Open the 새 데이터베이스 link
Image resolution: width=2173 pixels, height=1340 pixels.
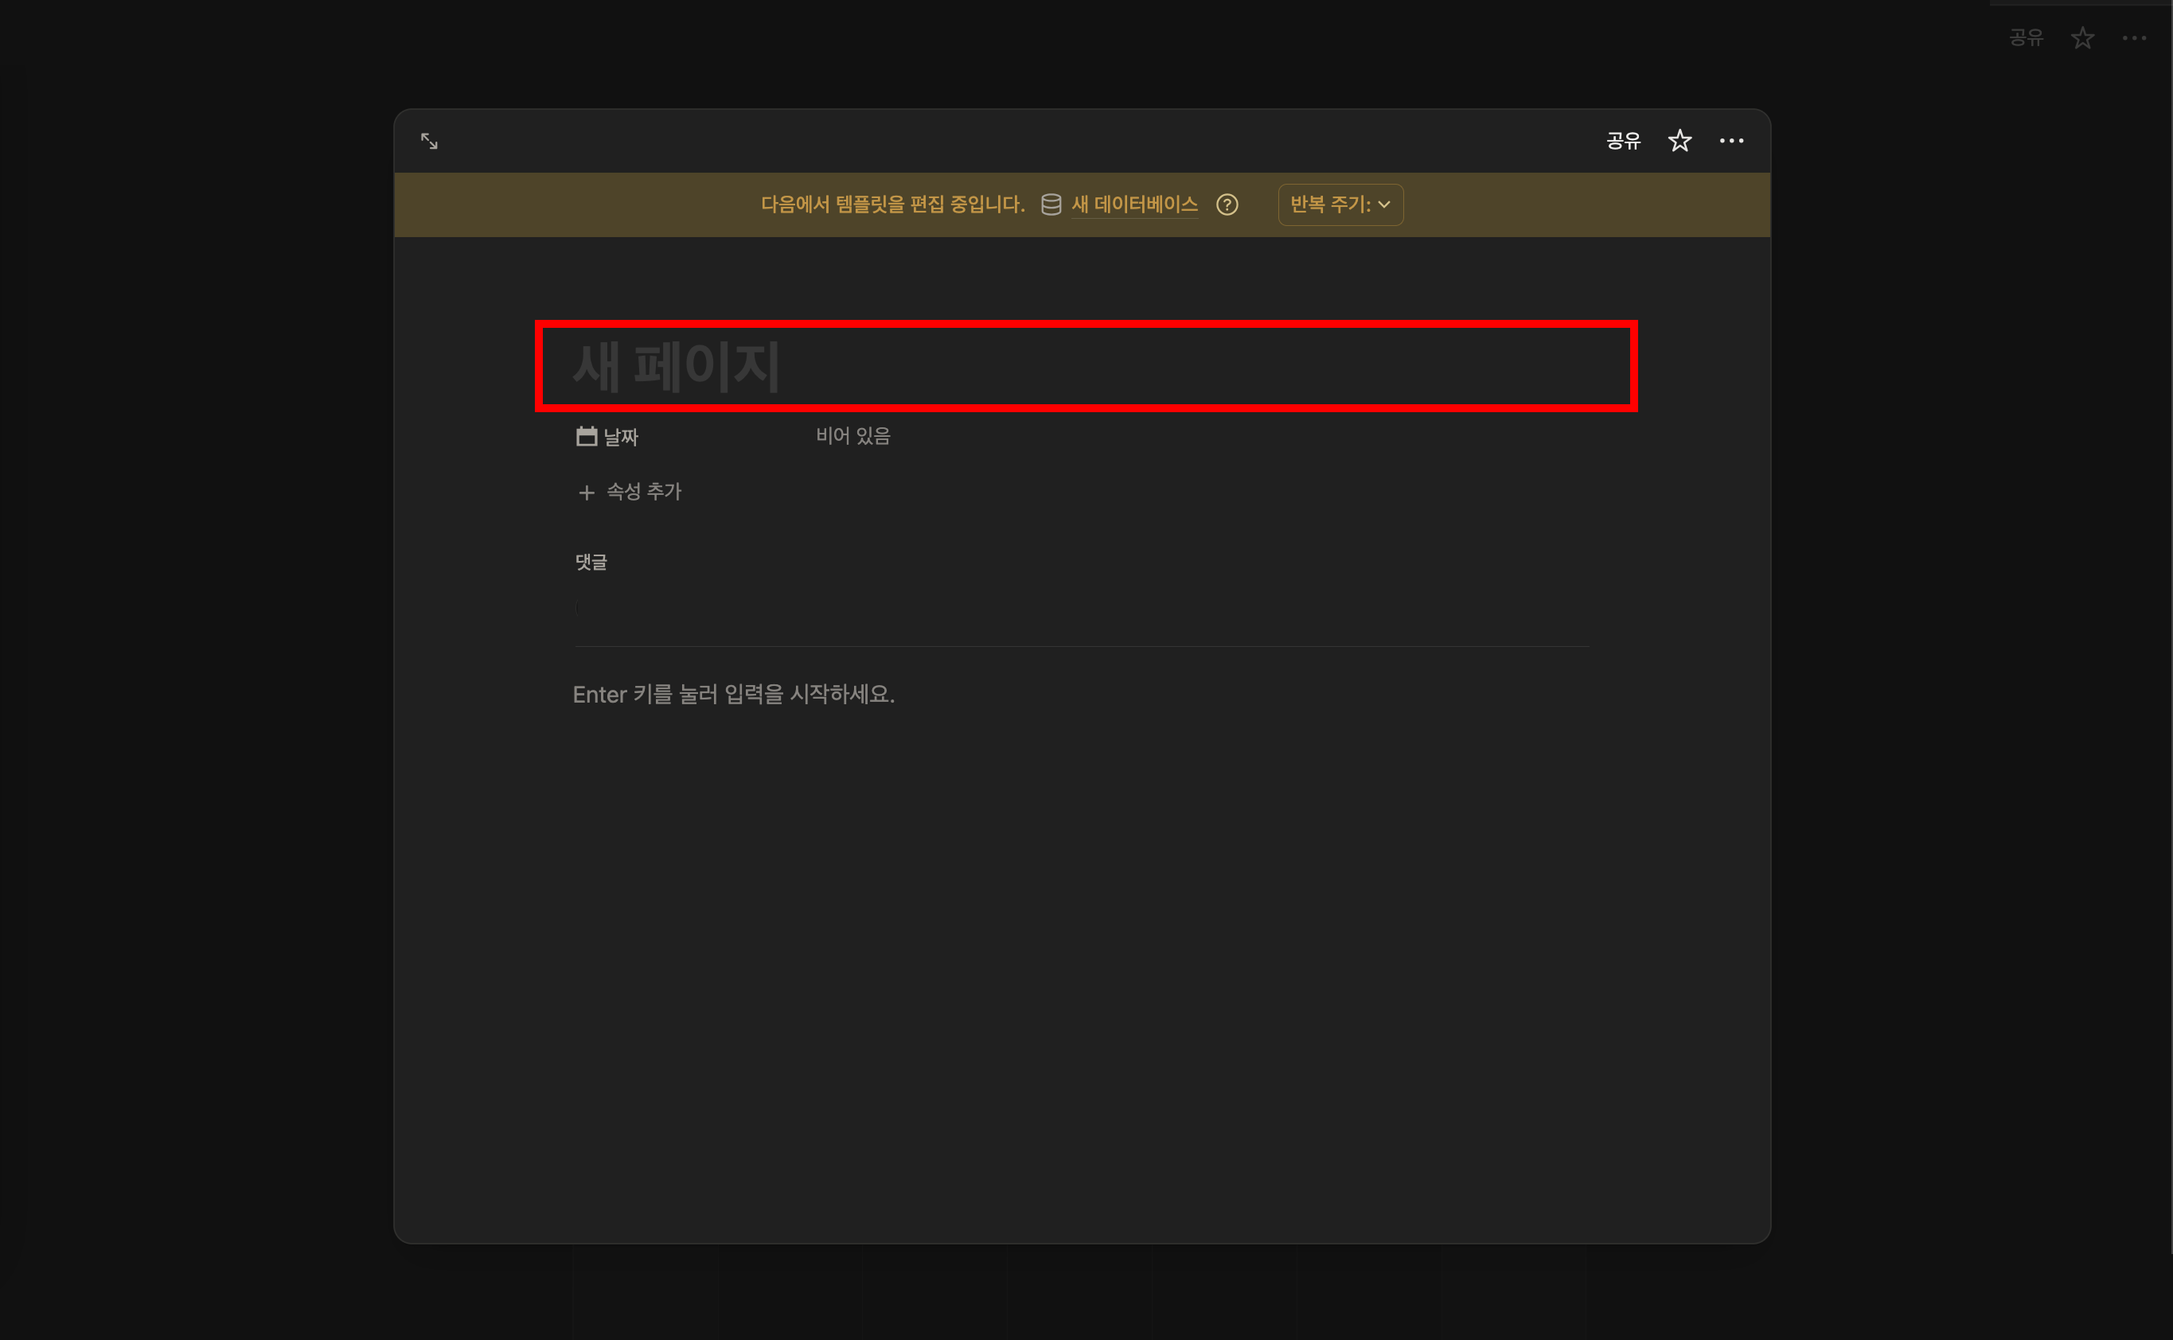point(1134,205)
